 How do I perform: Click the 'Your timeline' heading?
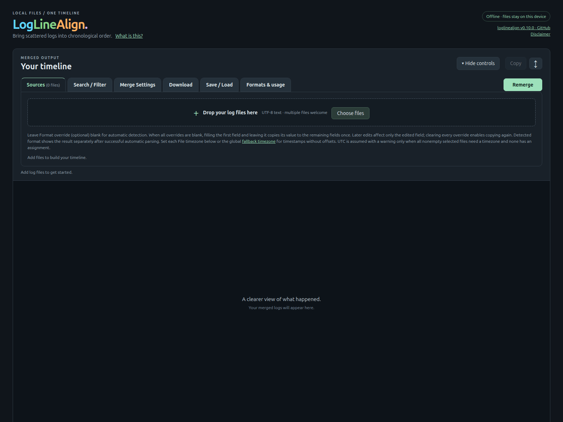point(46,66)
